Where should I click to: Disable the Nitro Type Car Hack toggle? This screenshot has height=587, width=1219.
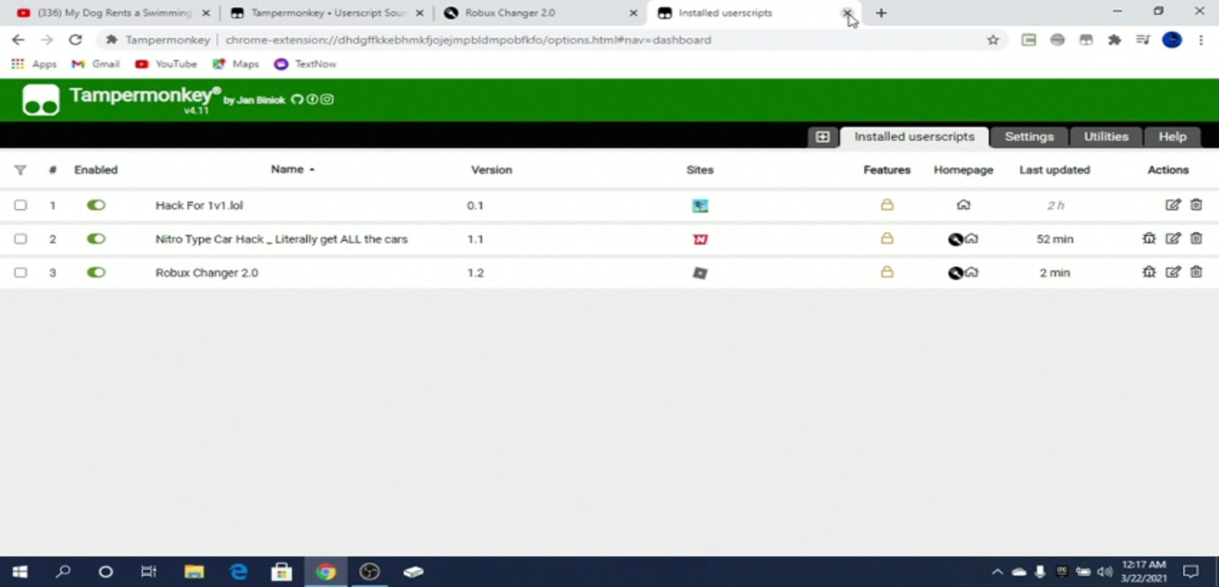click(96, 239)
